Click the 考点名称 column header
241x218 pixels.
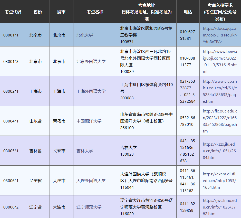(95, 12)
